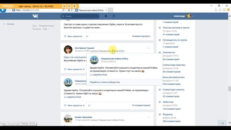Open Животные discussion topic
This screenshot has width=231, height=130.
[168, 102]
